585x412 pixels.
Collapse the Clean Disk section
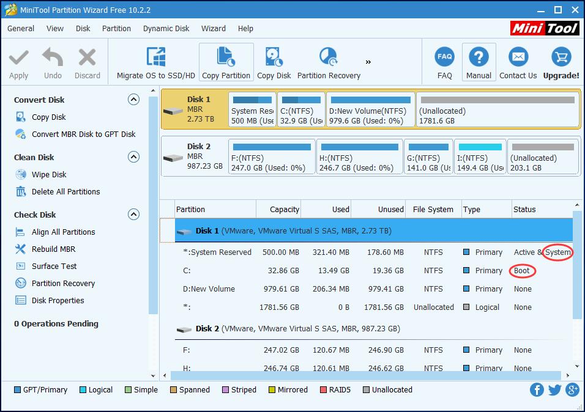click(133, 157)
